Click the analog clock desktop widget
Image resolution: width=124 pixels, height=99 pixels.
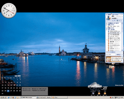tap(9, 11)
